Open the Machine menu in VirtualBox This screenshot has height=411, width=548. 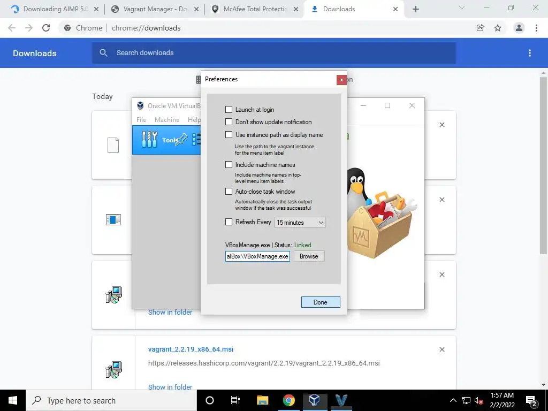[x=167, y=119]
